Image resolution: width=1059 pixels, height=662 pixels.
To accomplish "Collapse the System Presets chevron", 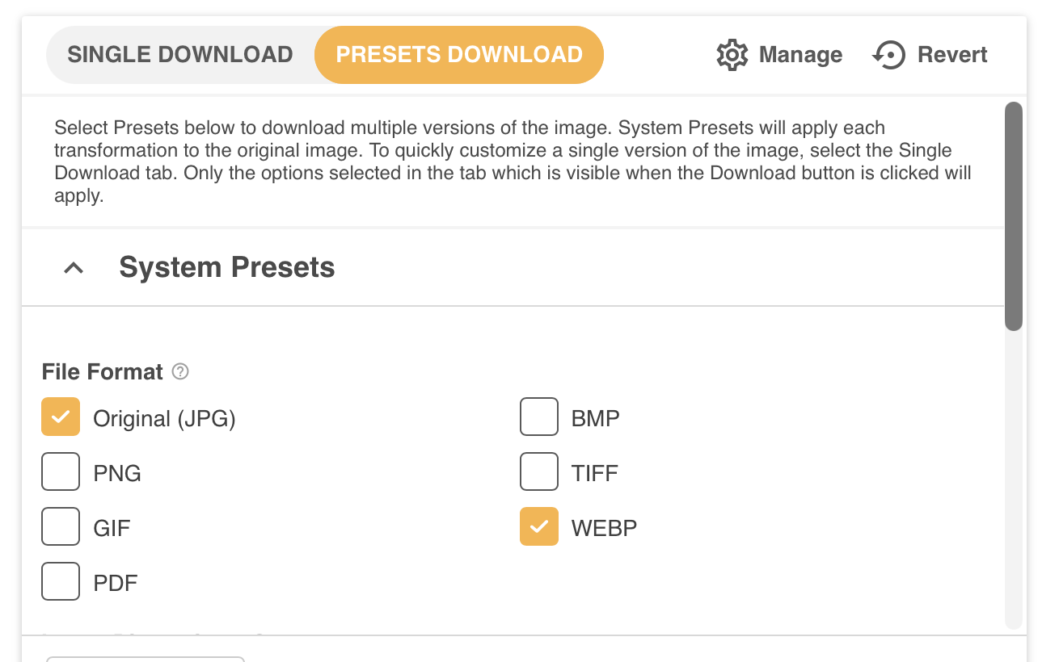I will [74, 268].
